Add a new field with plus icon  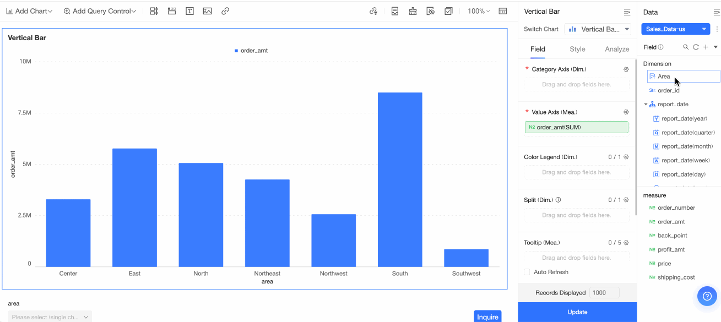[706, 47]
